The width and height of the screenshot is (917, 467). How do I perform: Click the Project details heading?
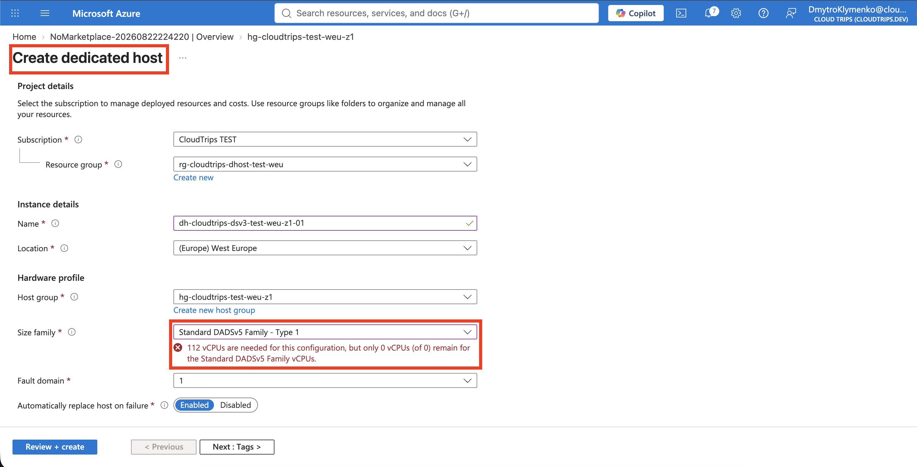click(x=46, y=86)
